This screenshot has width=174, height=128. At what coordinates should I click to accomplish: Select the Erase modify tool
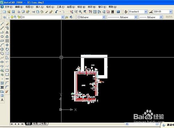pyautogui.click(x=7, y=24)
